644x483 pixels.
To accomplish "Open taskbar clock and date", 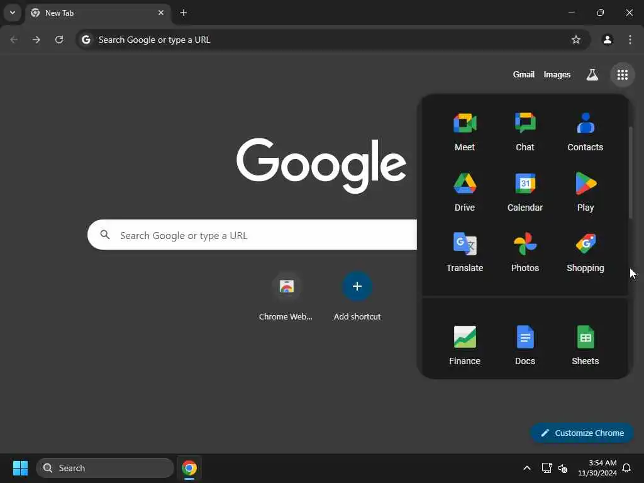I will tap(597, 468).
